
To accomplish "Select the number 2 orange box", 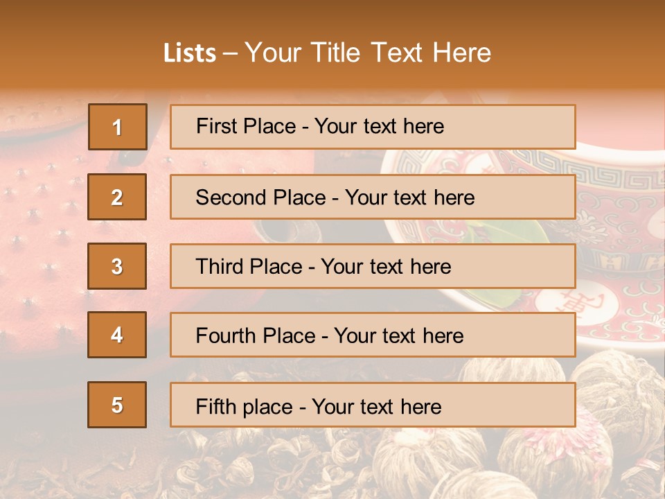I will 117,197.
